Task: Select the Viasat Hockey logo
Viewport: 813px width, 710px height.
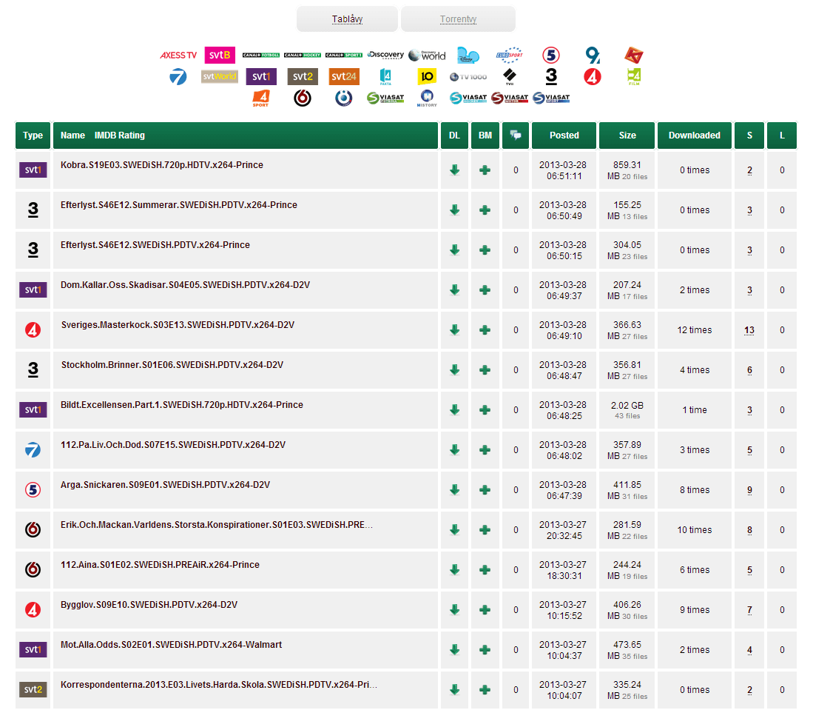Action: 468,98
